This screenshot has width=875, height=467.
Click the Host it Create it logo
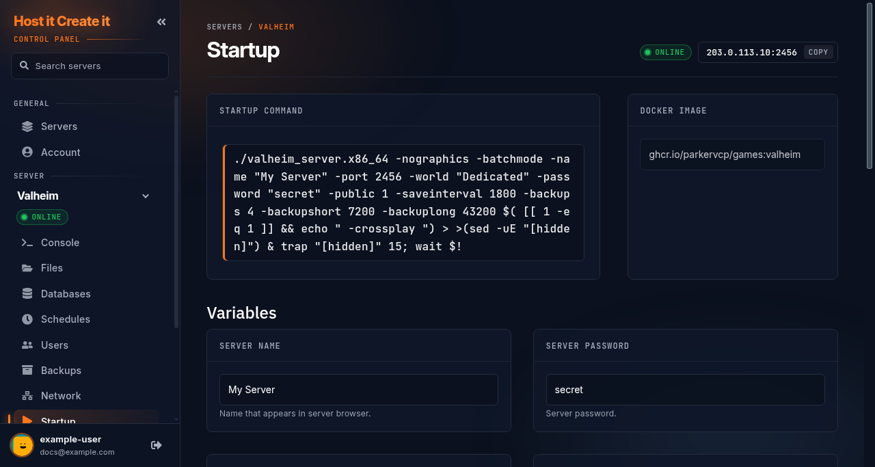(62, 21)
